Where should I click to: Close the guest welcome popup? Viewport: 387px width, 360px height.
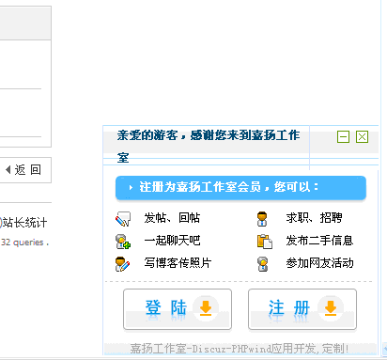[362, 137]
